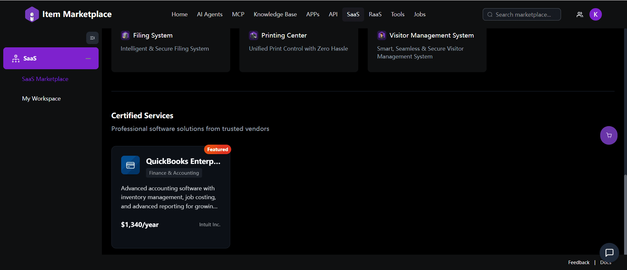This screenshot has width=627, height=270.
Task: Click the $1,340/year price text
Action: tap(140, 225)
